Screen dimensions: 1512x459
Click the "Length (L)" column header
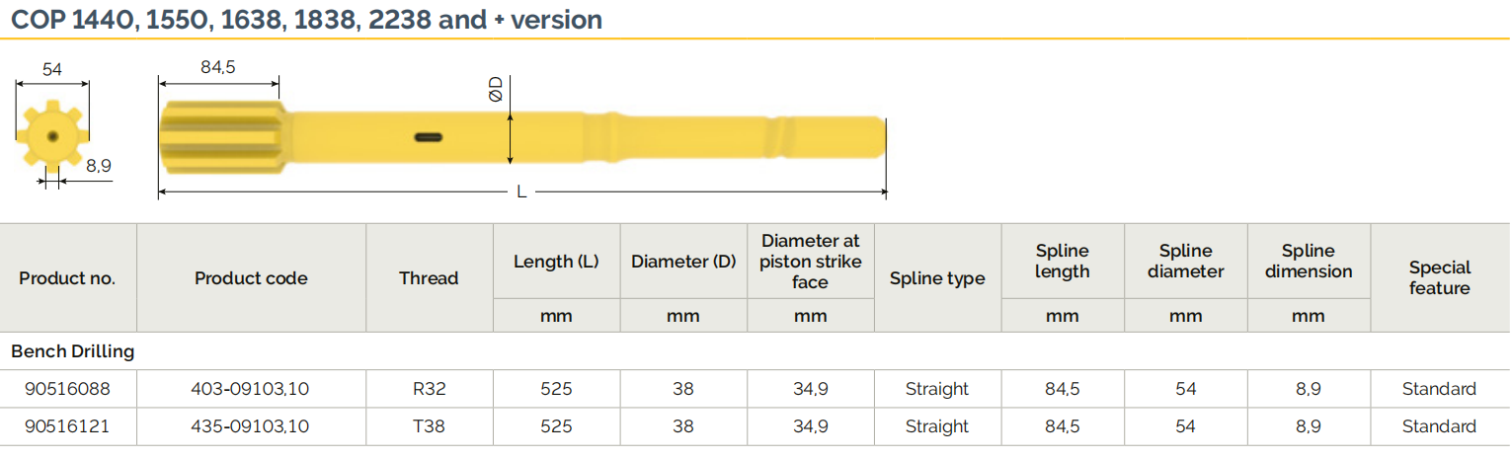point(556,262)
